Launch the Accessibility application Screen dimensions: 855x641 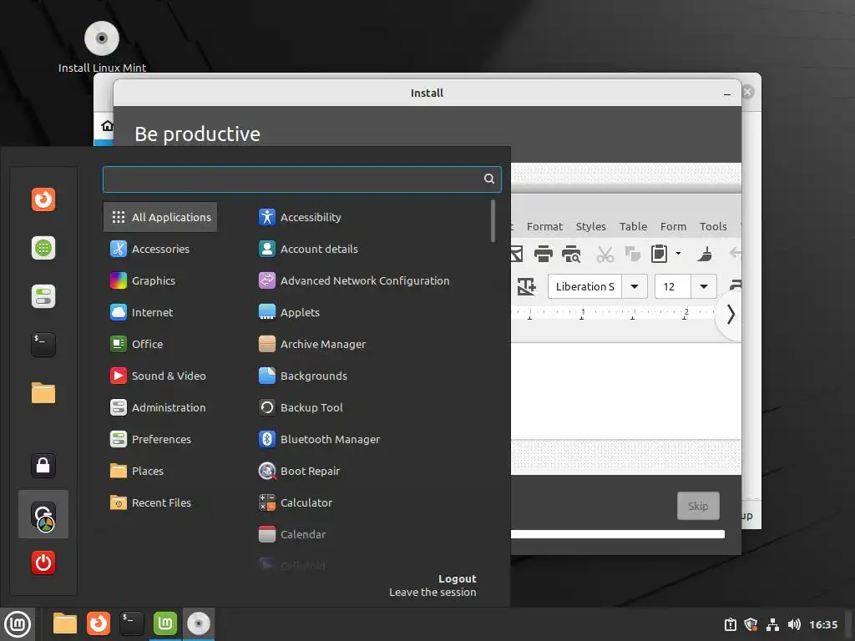click(x=300, y=217)
